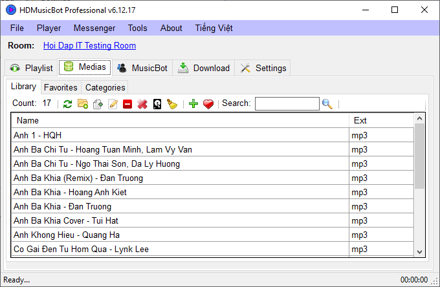Open the Messenger menu
The width and height of the screenshot is (440, 287).
(94, 28)
